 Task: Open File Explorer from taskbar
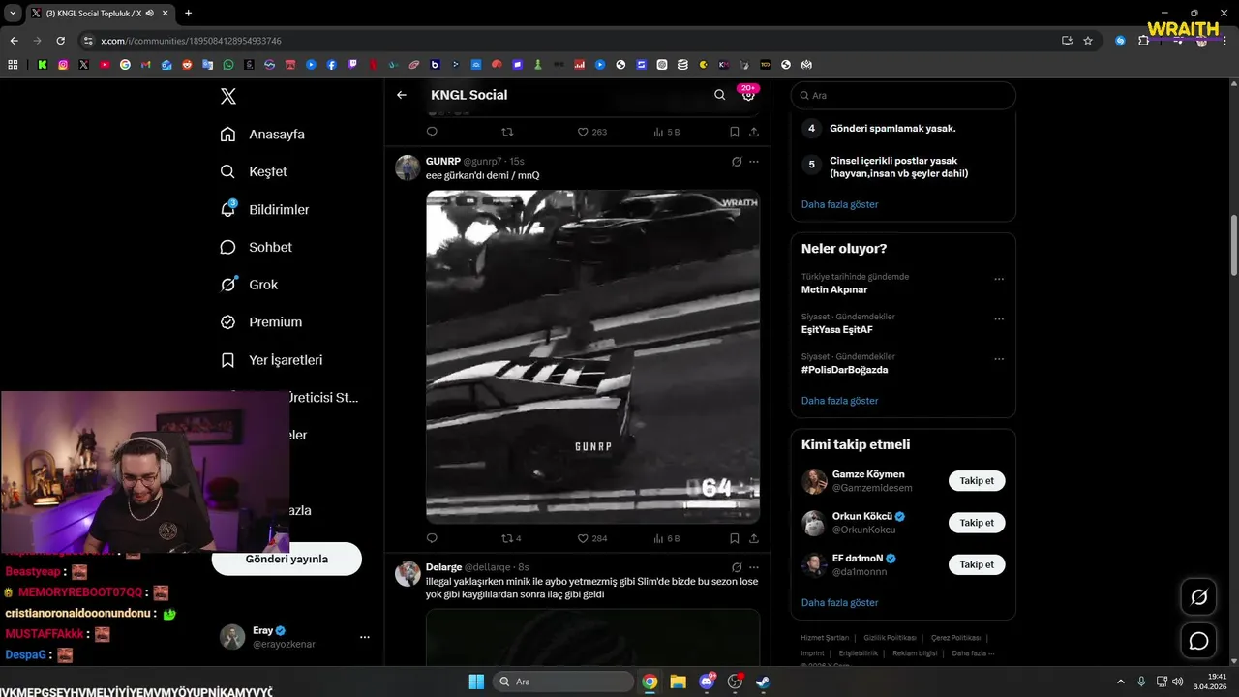click(678, 682)
